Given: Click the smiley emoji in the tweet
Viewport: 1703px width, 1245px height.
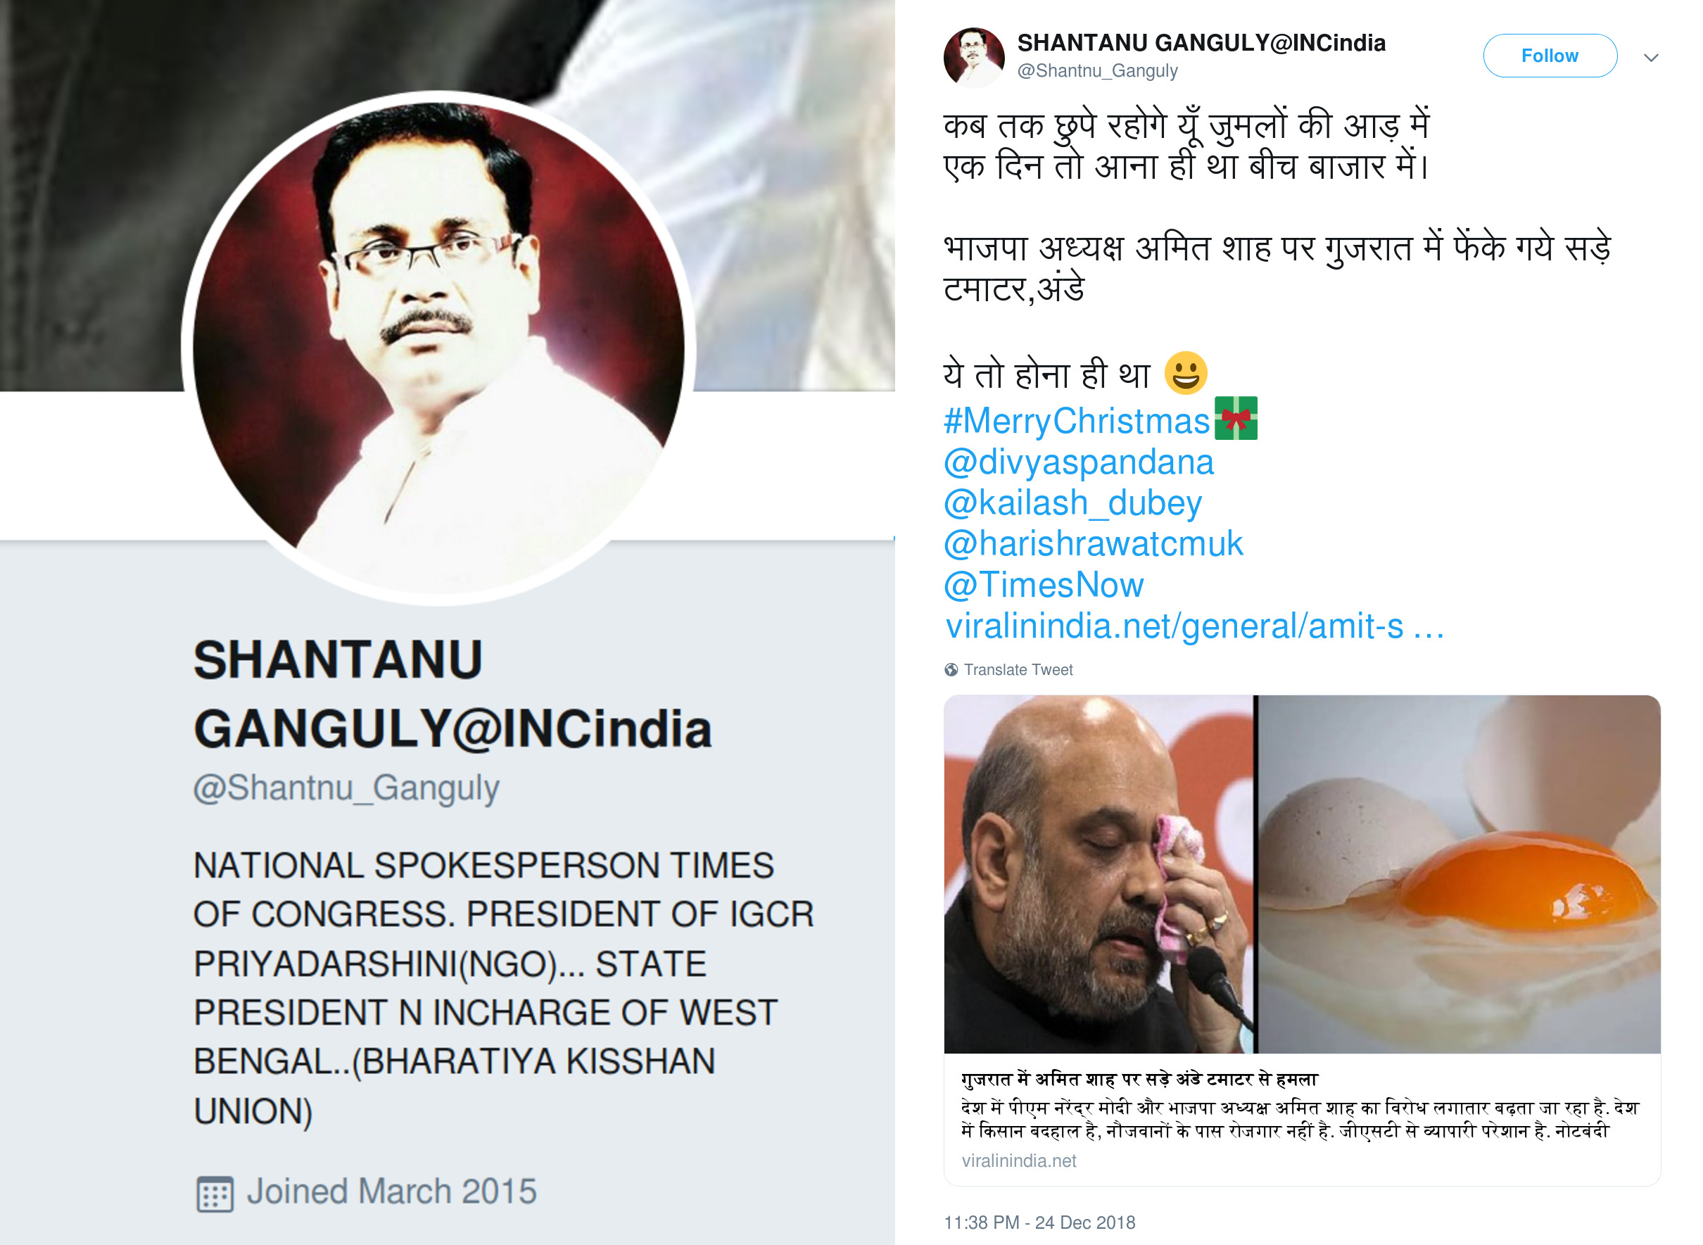Looking at the screenshot, I should point(1185,373).
